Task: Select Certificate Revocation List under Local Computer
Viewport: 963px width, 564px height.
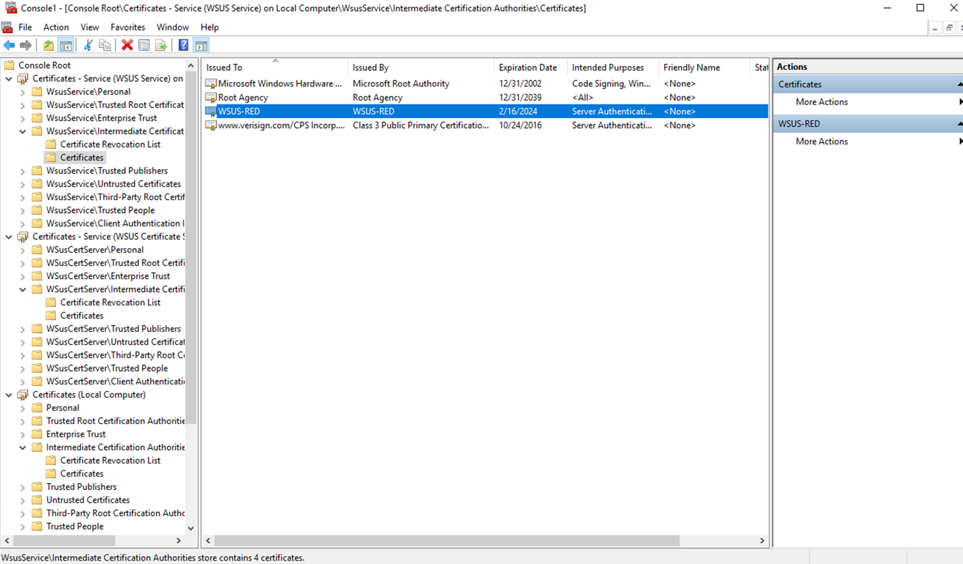Action: [110, 461]
